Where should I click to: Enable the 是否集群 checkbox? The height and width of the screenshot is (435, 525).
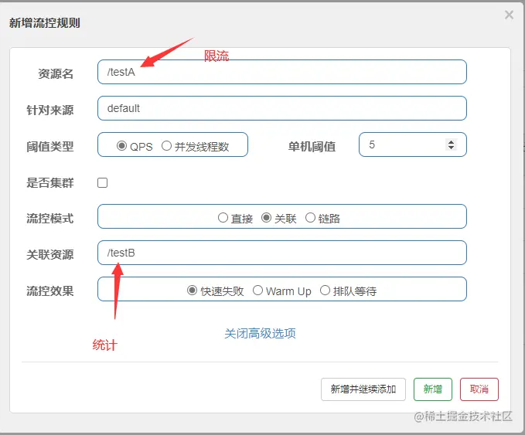pyautogui.click(x=103, y=182)
